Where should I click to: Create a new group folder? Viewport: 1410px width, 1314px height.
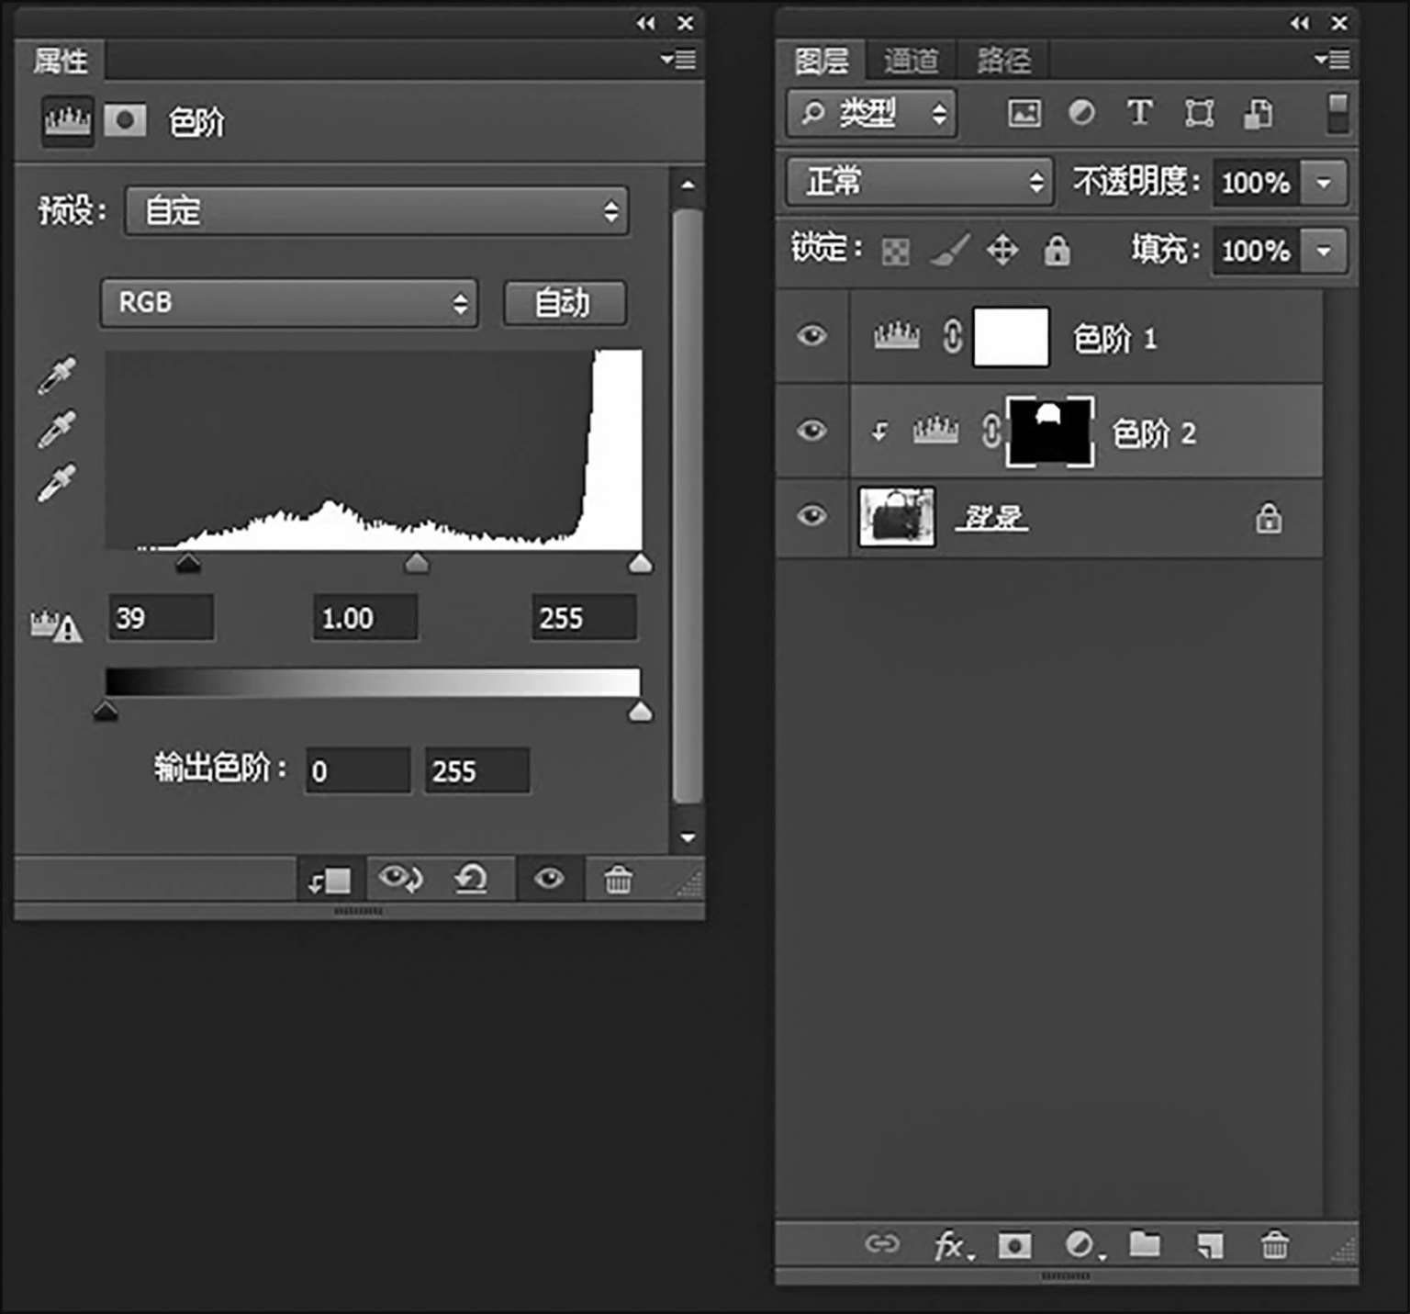tap(1145, 1245)
